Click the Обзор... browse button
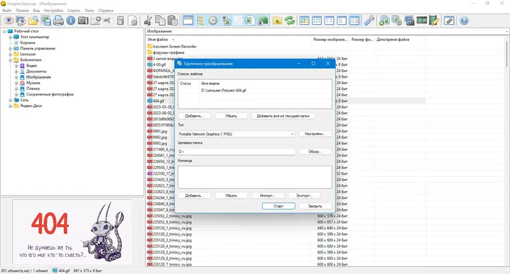Viewport: 510px width, 274px height. point(315,152)
